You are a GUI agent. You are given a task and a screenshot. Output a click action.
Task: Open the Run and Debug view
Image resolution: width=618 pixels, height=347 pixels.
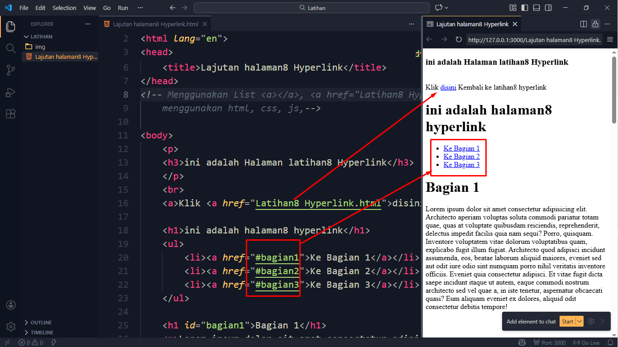click(10, 92)
